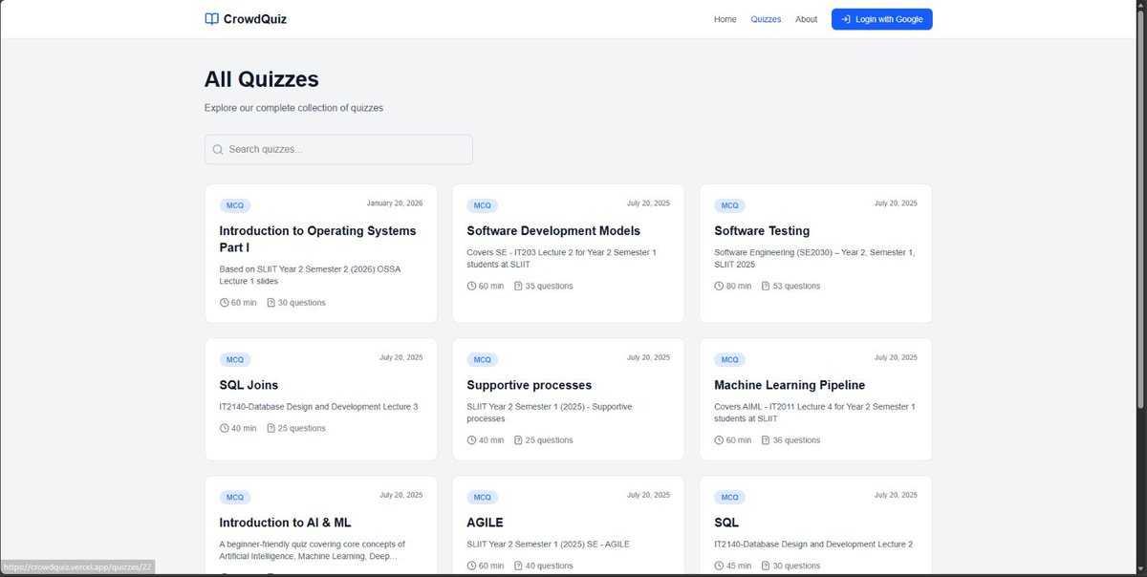Click MCQ badge on Operating Systems card
The height and width of the screenshot is (577, 1147).
pyautogui.click(x=234, y=205)
